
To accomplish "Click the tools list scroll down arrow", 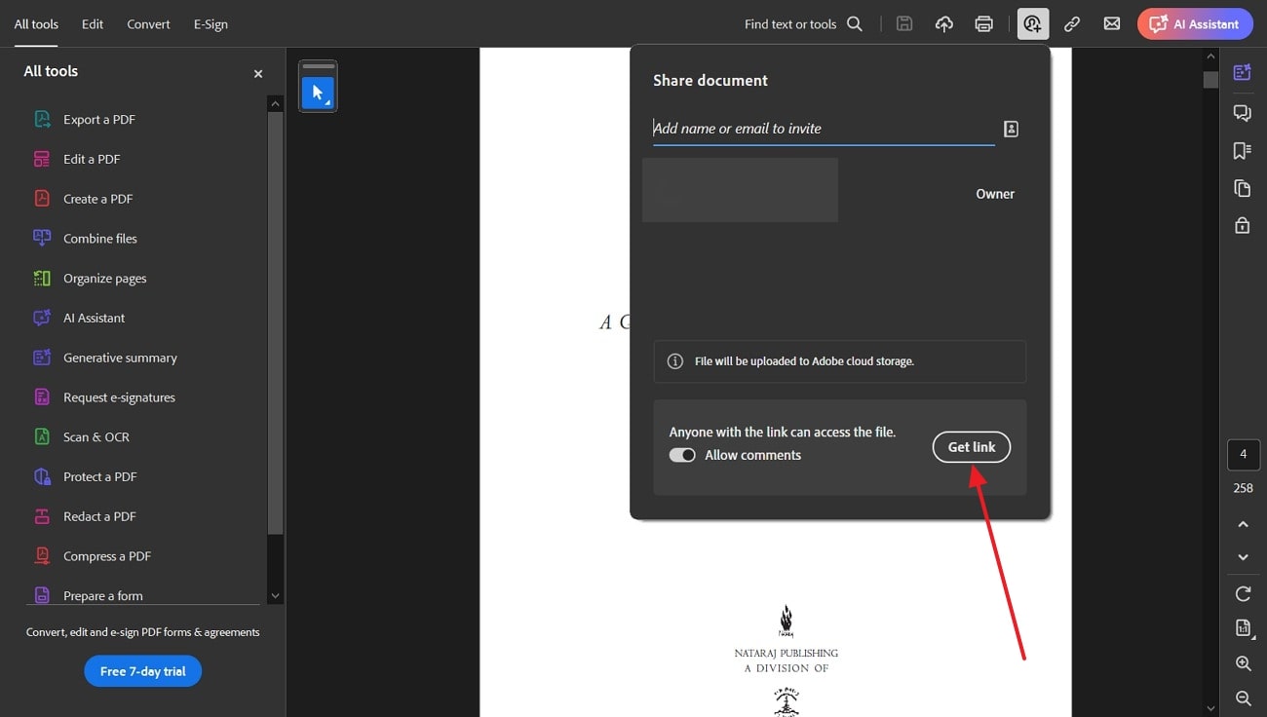I will [x=276, y=595].
